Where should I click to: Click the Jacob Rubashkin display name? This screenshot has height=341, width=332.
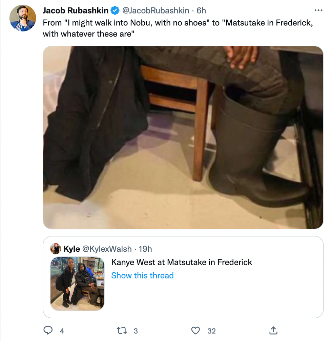tap(75, 11)
